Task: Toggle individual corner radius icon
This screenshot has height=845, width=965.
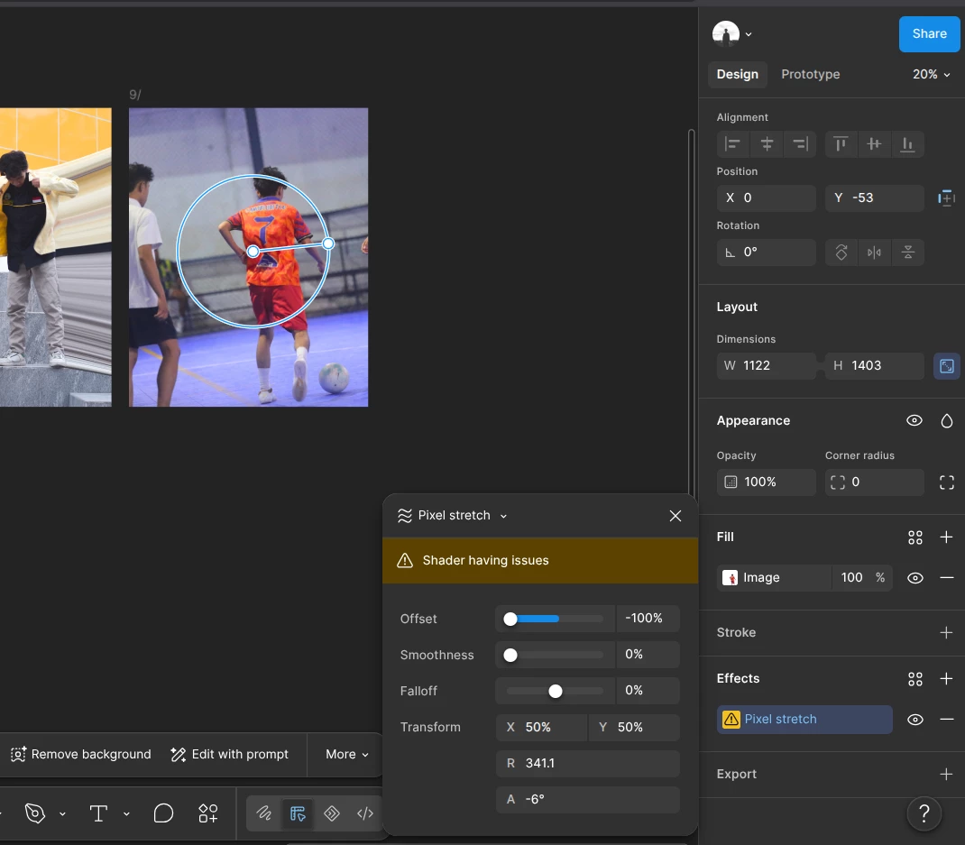Action: click(947, 482)
